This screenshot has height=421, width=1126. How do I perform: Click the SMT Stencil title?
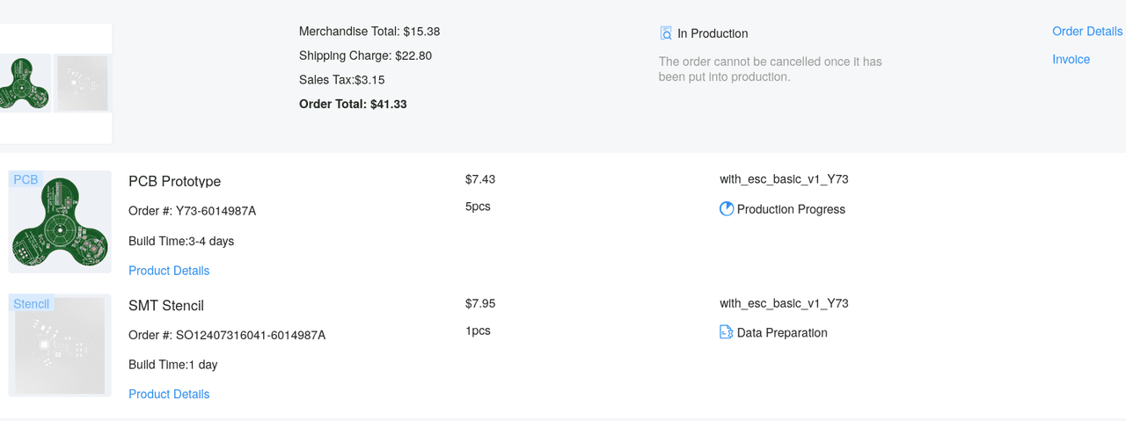[x=166, y=305]
